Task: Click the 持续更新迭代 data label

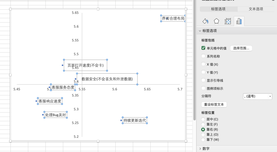Action: pyautogui.click(x=135, y=120)
